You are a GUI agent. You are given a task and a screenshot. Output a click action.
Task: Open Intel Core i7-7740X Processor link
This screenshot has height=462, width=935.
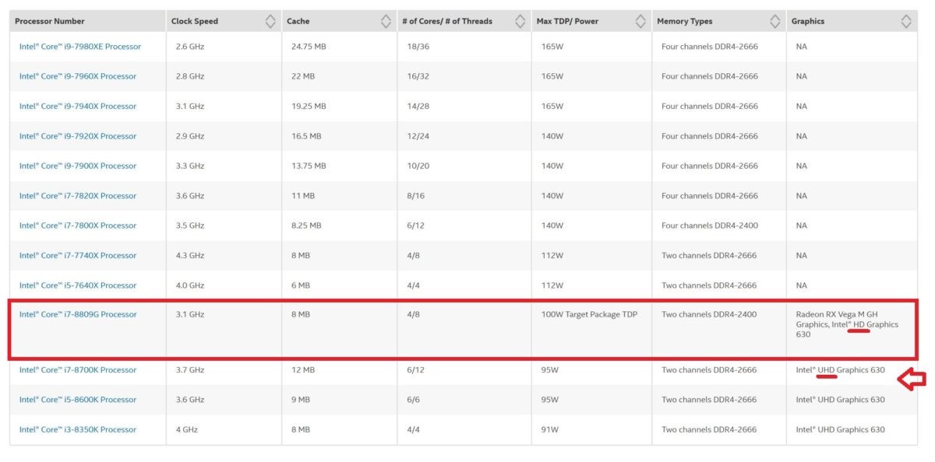tap(78, 255)
